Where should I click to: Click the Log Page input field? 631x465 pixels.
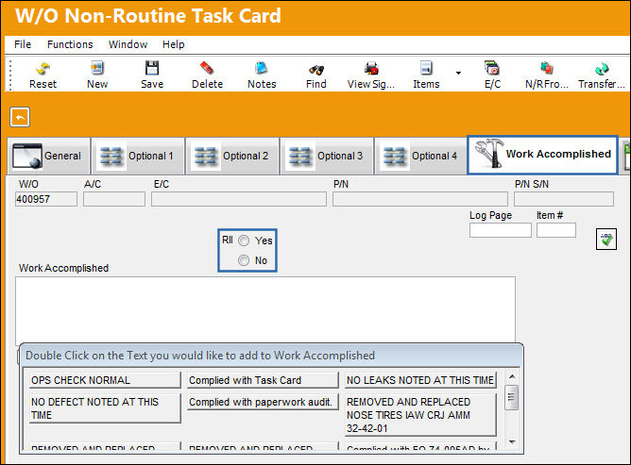pyautogui.click(x=501, y=230)
